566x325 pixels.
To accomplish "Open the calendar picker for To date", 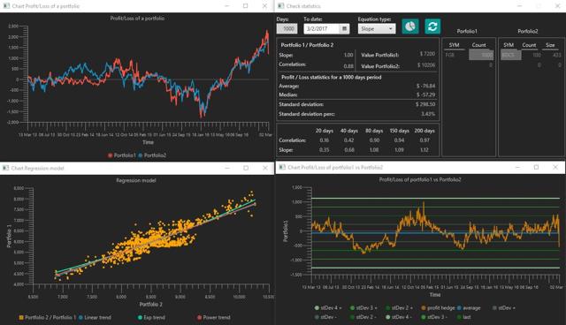I will [344, 28].
